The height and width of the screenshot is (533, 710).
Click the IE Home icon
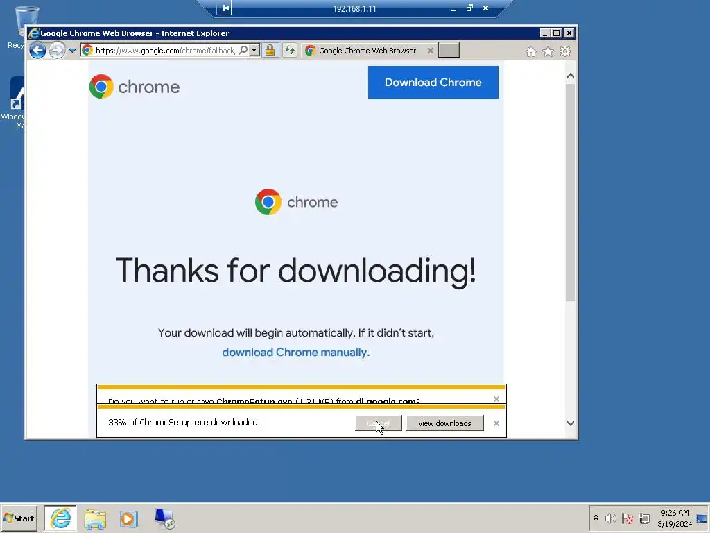coord(531,51)
